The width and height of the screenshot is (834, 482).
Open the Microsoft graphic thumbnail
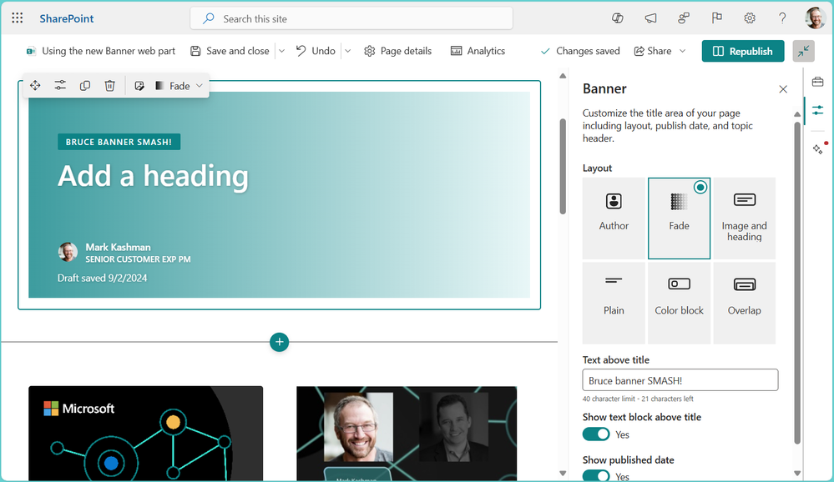click(146, 434)
